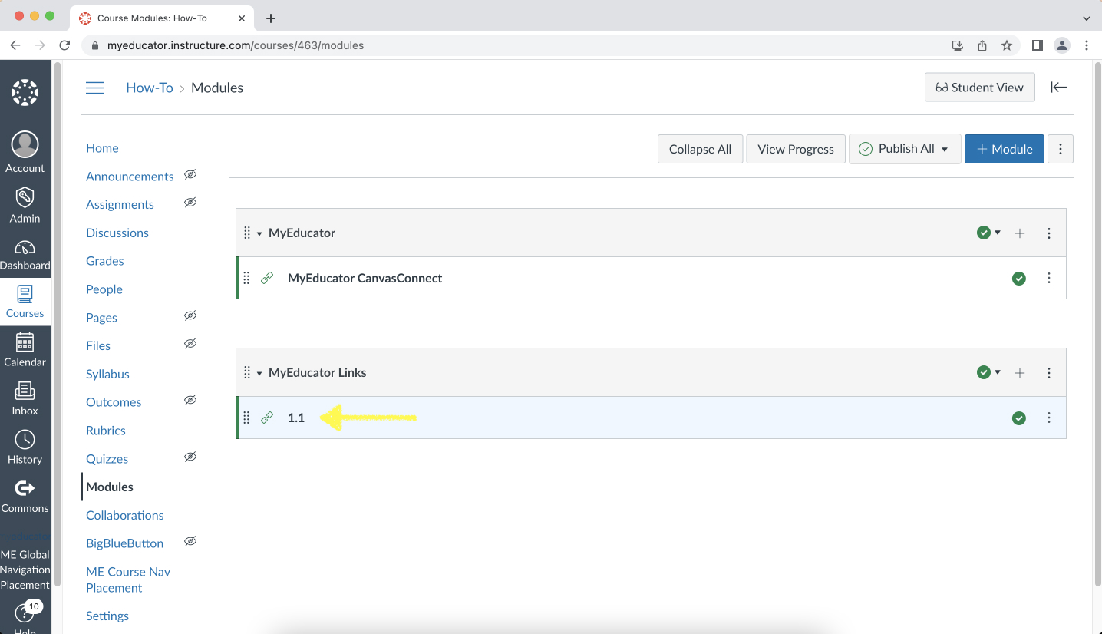Image resolution: width=1102 pixels, height=634 pixels.
Task: Open the browser tab list chevron
Action: (x=1086, y=18)
